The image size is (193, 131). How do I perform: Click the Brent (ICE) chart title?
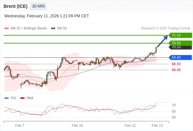(15, 6)
